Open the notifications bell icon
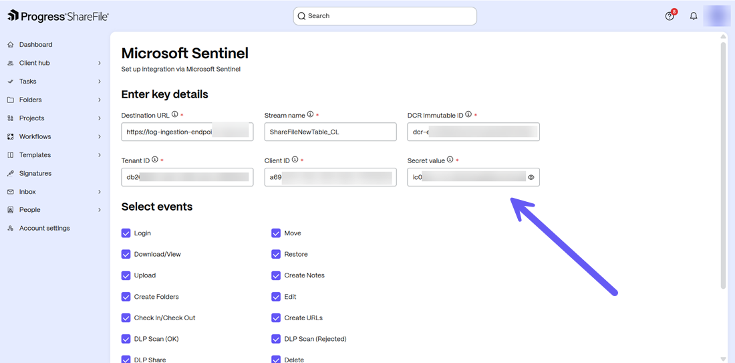The height and width of the screenshot is (363, 735). 694,16
